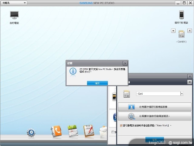Select the Card (N:) memory card icon

(x=182, y=34)
